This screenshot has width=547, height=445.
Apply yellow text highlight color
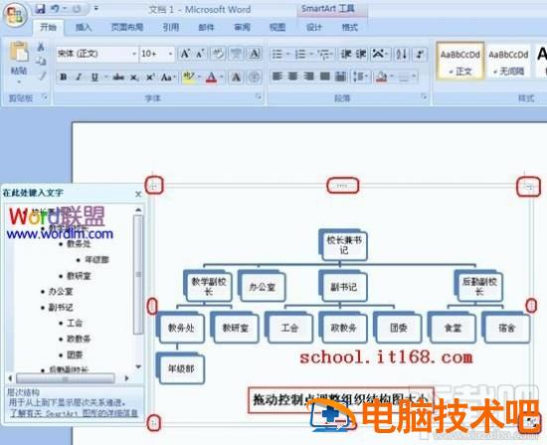(x=189, y=77)
